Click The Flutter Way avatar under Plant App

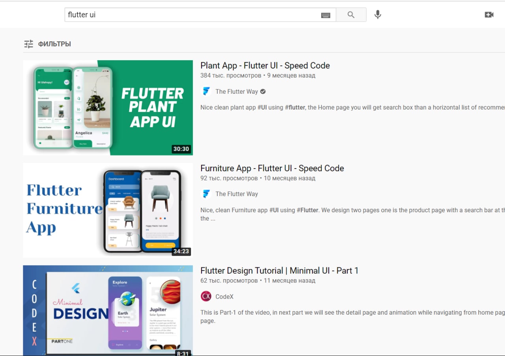pyautogui.click(x=206, y=91)
